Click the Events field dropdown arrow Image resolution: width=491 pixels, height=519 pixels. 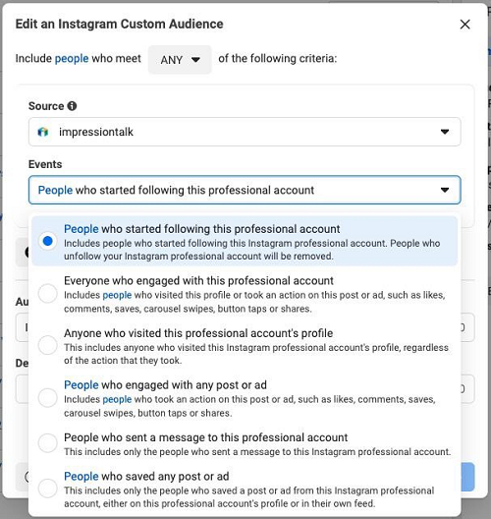445,190
